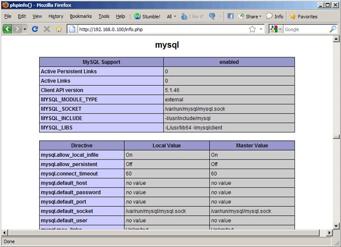The height and width of the screenshot is (247, 341).
Task: Open the History menu
Action: click(x=56, y=16)
